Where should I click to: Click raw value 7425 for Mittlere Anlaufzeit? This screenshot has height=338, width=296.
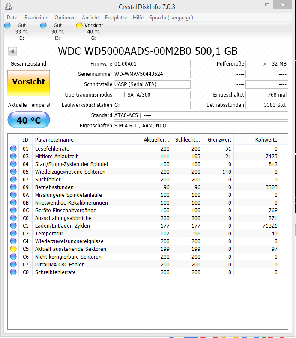click(x=272, y=156)
